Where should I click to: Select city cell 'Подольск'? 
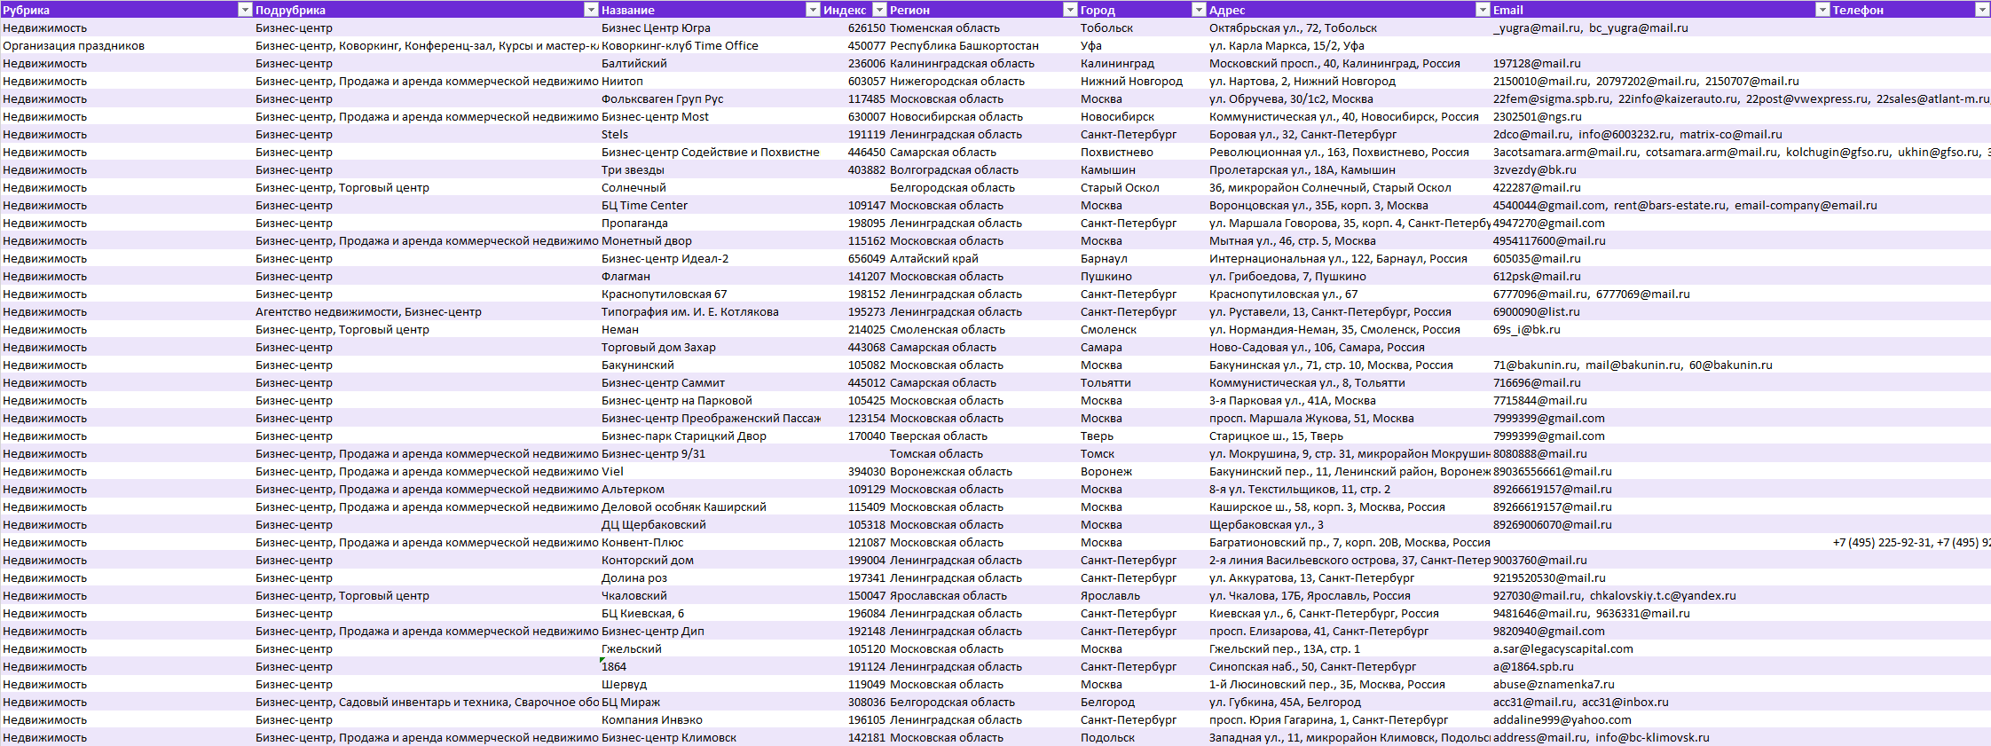pos(1142,737)
